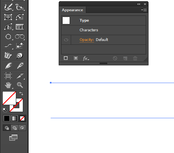Select the Free Transform tool

coord(8,17)
